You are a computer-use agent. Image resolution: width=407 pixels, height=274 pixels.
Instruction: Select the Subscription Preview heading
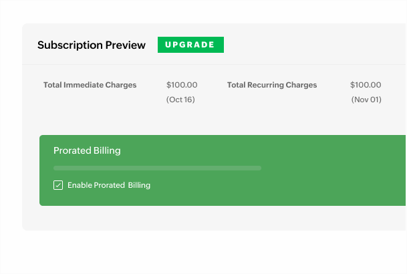(91, 45)
